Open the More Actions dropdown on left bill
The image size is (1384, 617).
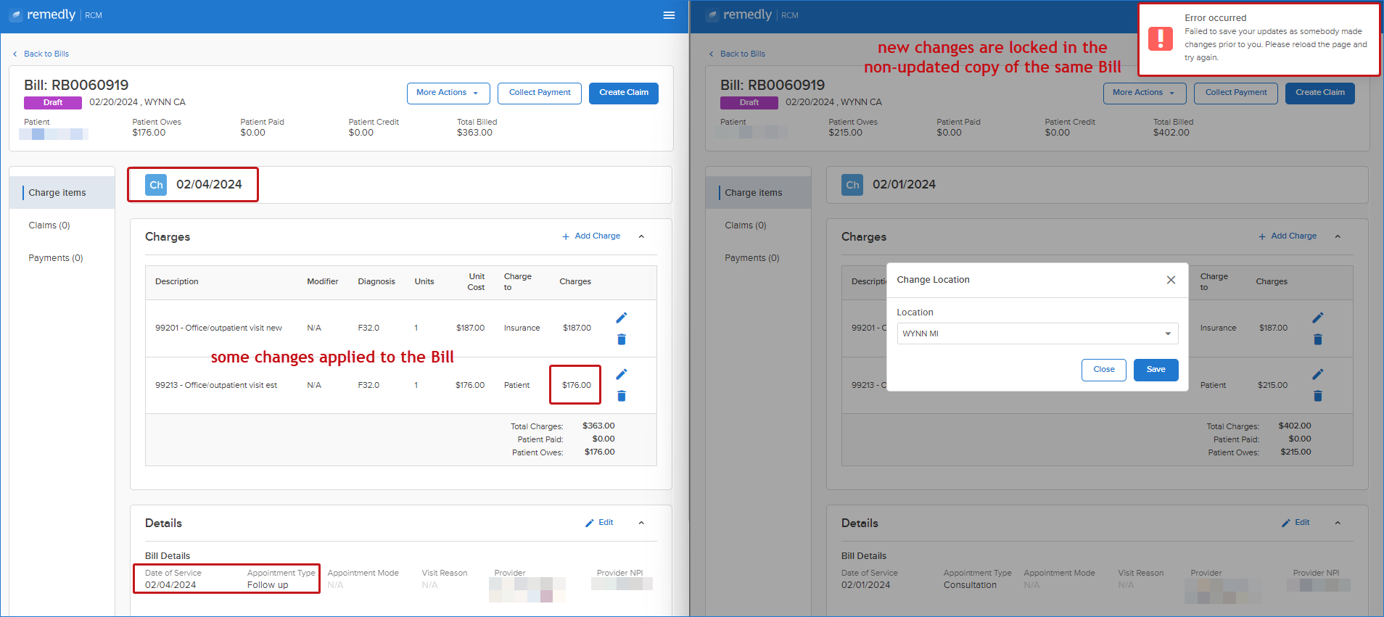pos(448,93)
